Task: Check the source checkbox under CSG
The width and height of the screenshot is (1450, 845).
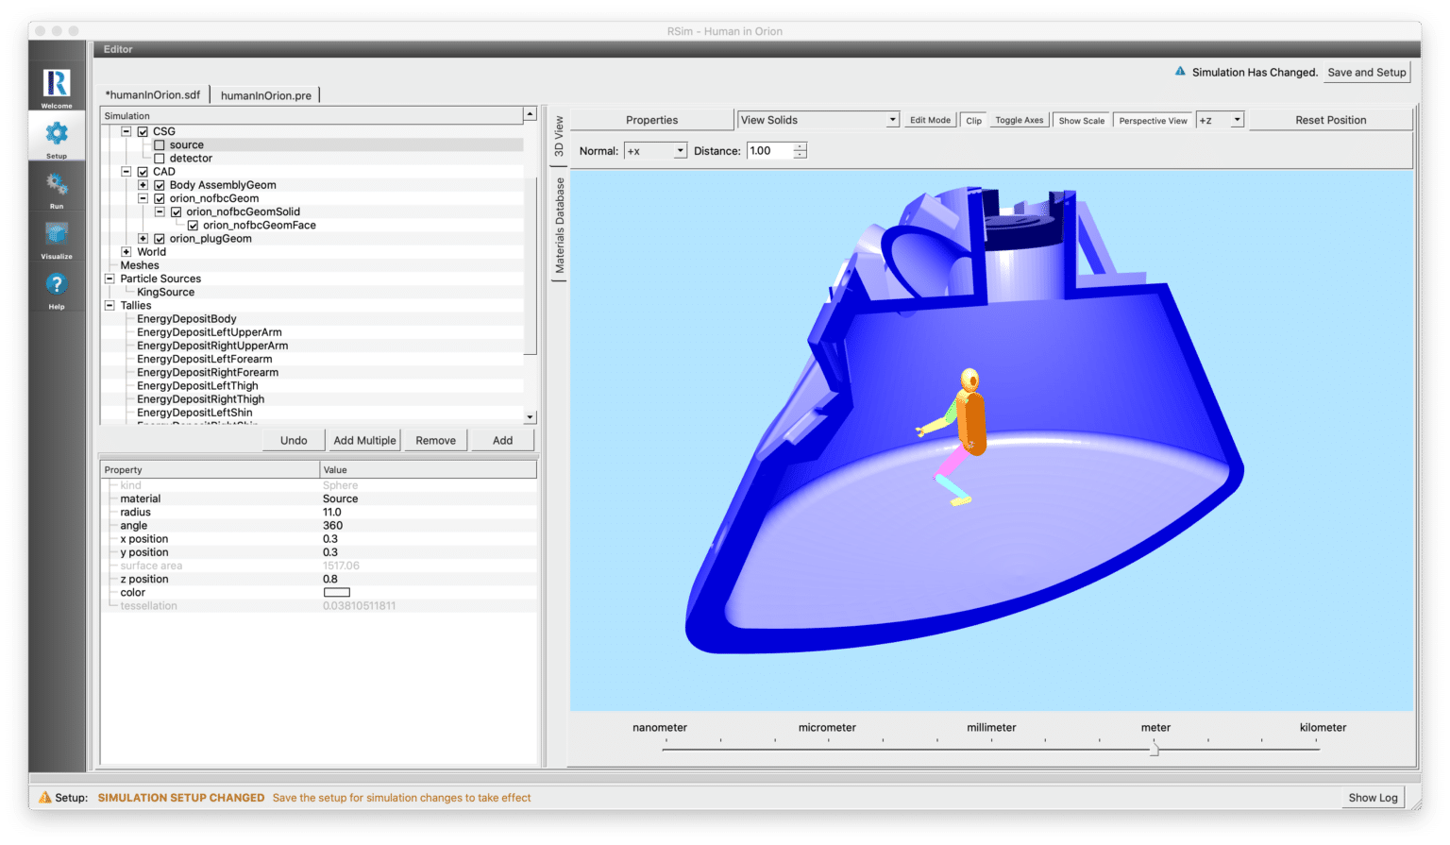Action: coord(158,144)
